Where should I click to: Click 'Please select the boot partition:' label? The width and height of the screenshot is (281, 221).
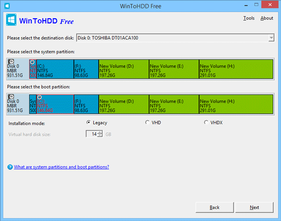click(38, 87)
